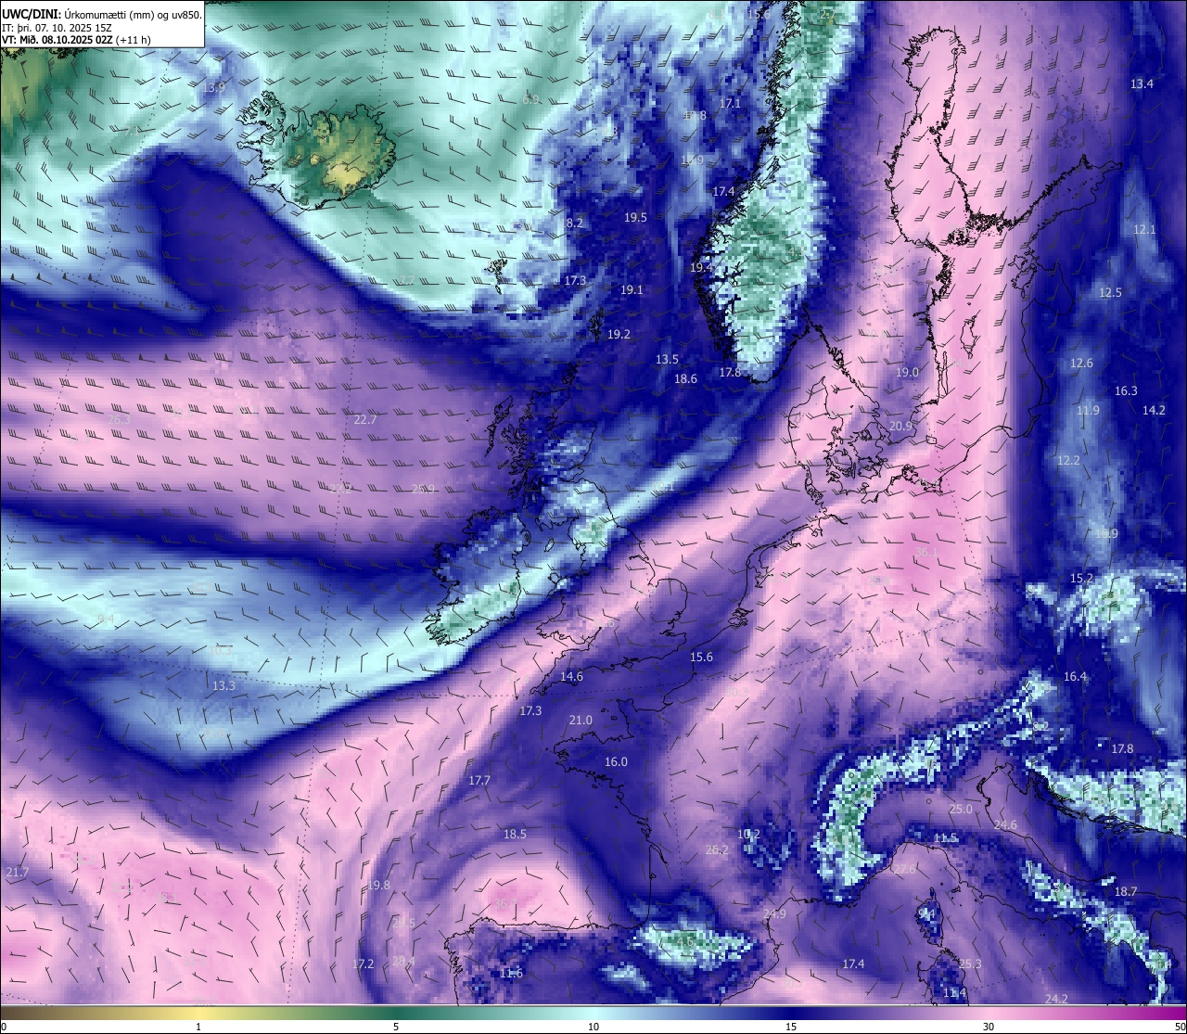Select the 36.1 value over Germany

[926, 553]
